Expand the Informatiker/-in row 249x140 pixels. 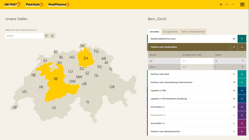pyautogui.click(x=242, y=107)
